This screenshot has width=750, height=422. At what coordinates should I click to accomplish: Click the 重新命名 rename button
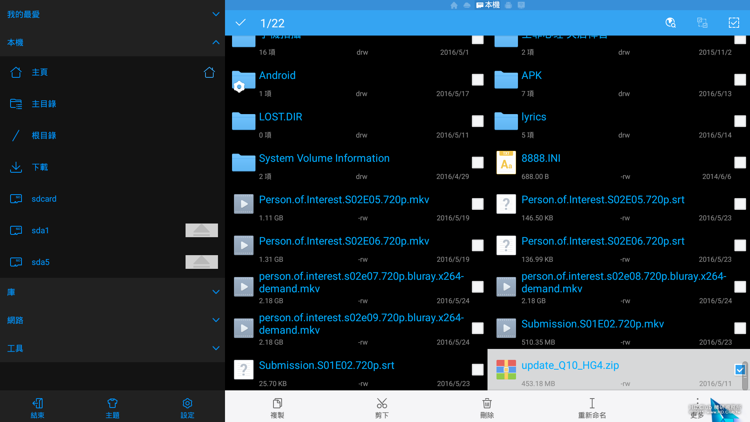[592, 408]
